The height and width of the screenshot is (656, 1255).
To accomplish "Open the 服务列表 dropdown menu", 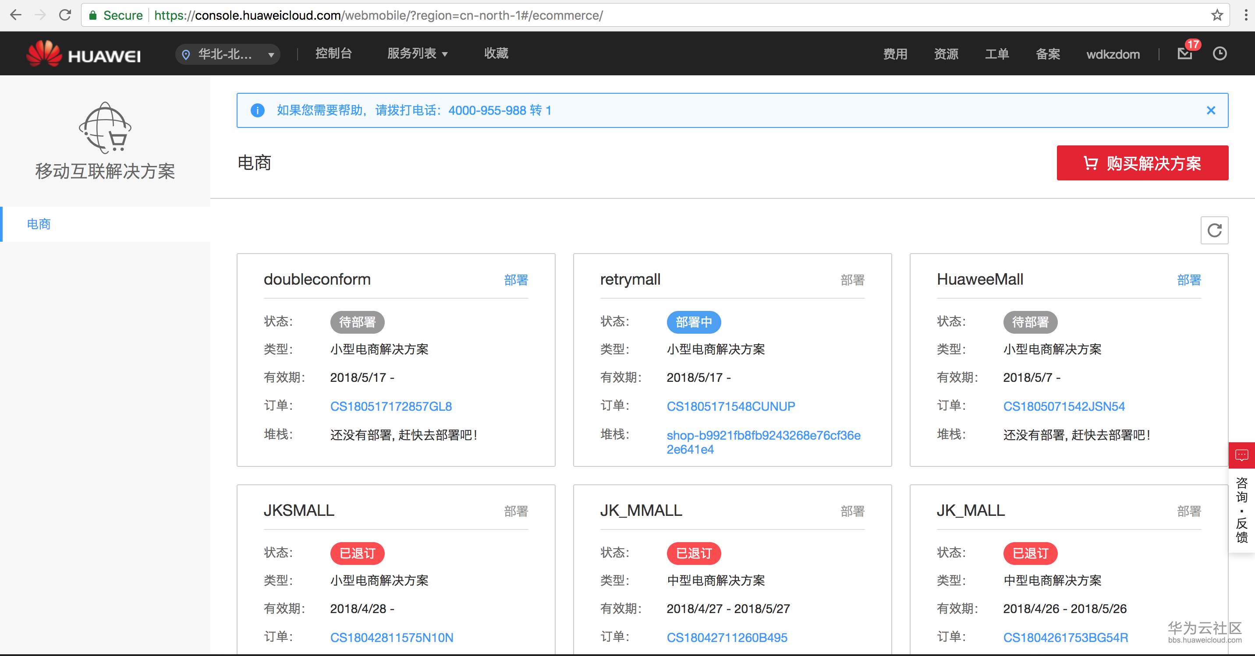I will click(417, 53).
